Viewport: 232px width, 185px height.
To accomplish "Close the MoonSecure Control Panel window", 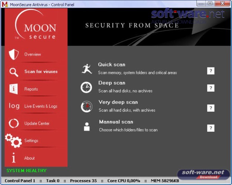I will (x=222, y=3).
